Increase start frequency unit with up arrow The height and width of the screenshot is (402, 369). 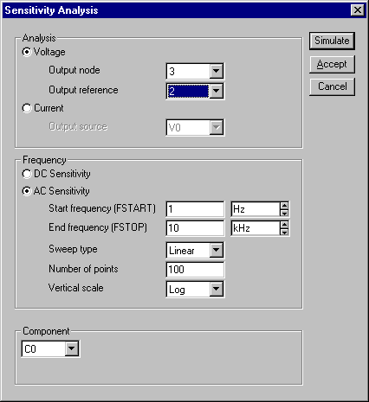(284, 206)
